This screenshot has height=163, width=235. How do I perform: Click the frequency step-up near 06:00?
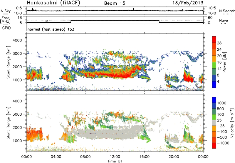[71, 21]
